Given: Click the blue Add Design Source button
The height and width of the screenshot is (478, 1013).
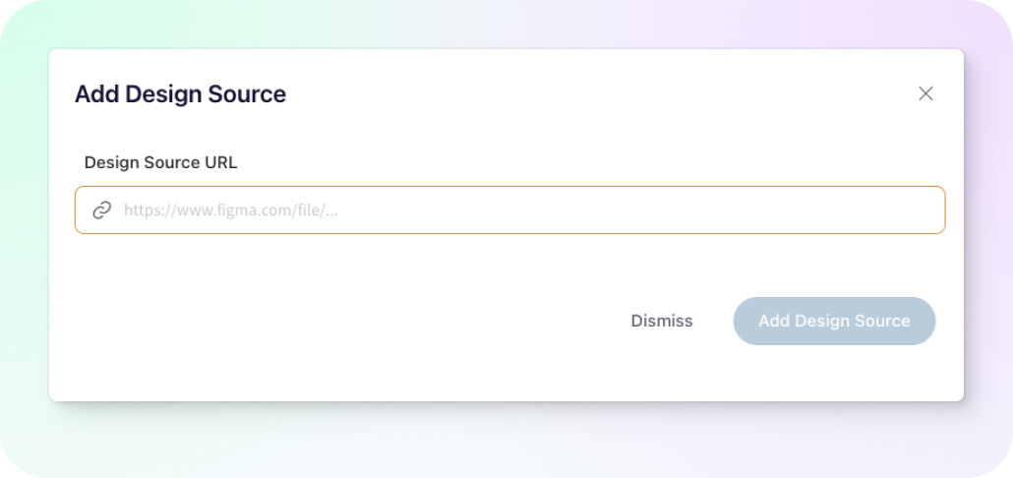Looking at the screenshot, I should (x=834, y=321).
